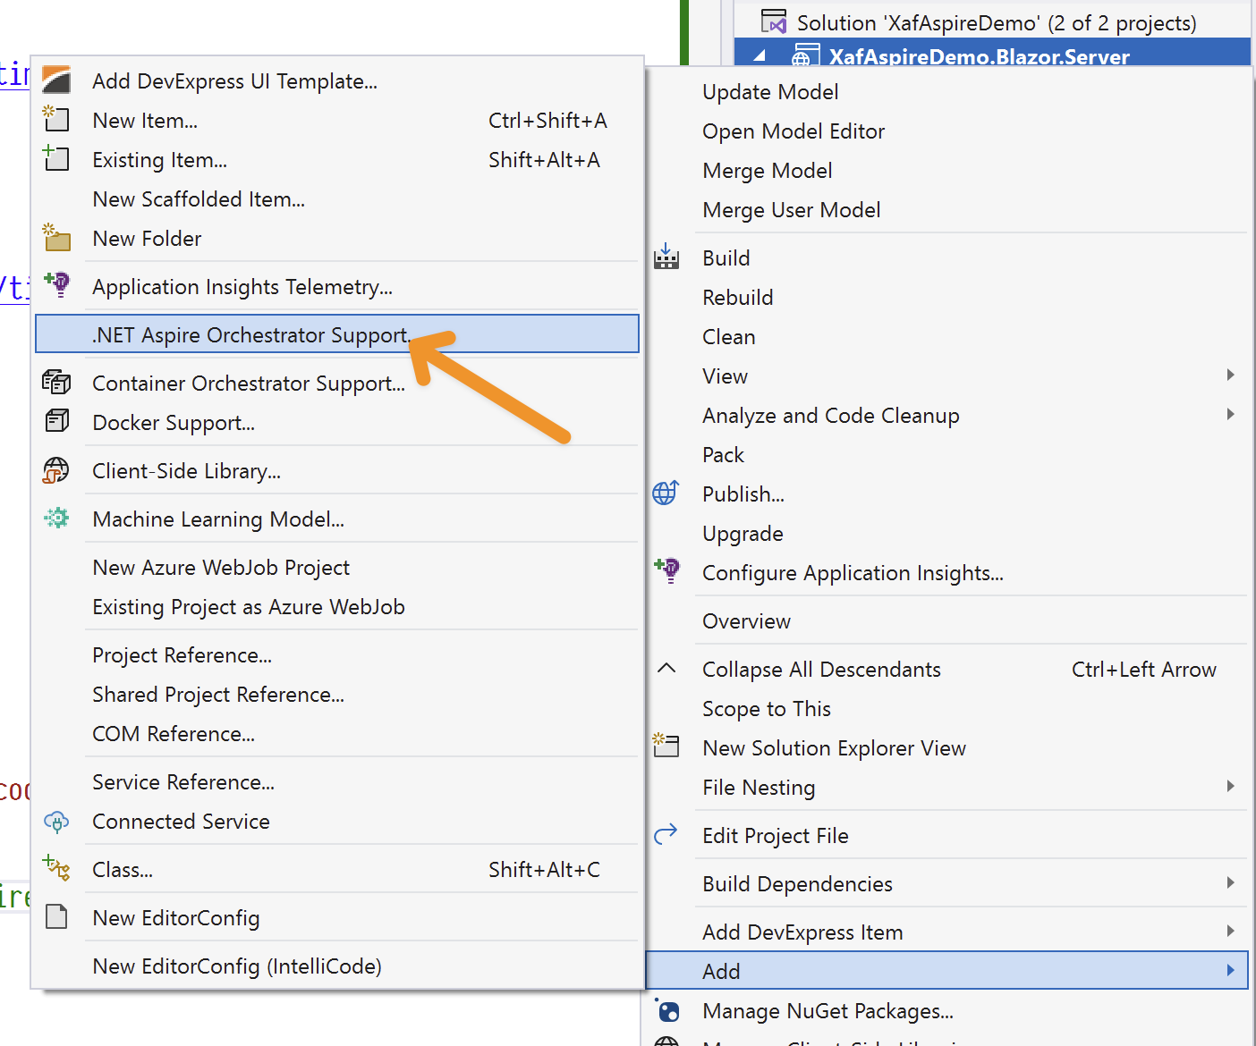Screen dimensions: 1256x1046
Task: Click the Collapse All Descendants caret icon
Action: coord(666,668)
